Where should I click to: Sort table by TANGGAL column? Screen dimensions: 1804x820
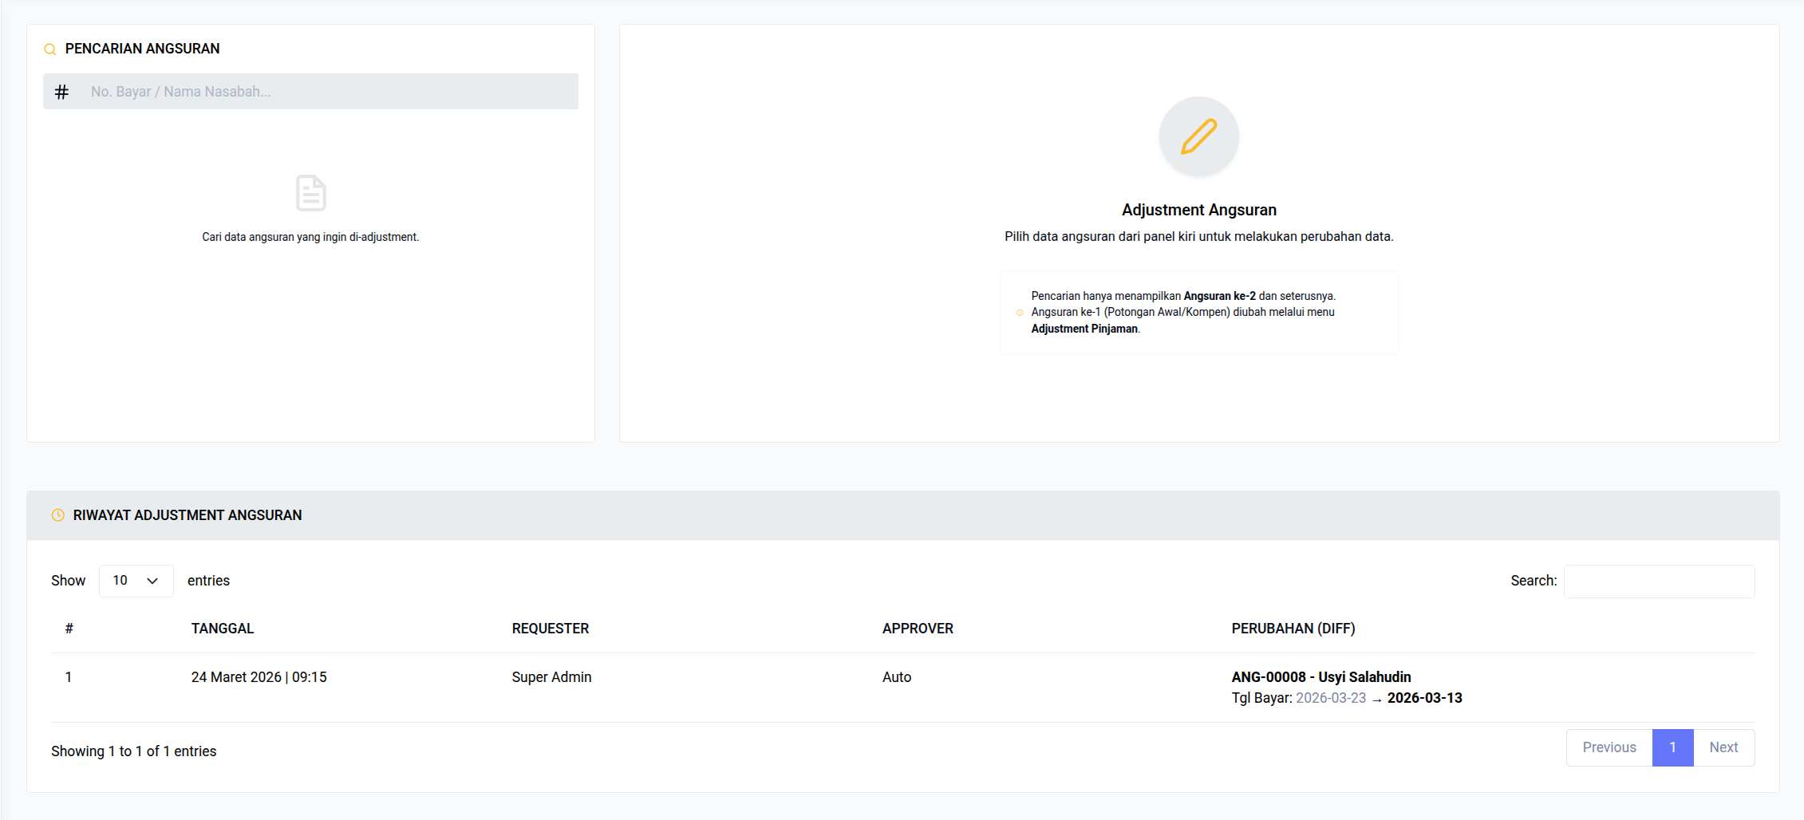point(223,629)
